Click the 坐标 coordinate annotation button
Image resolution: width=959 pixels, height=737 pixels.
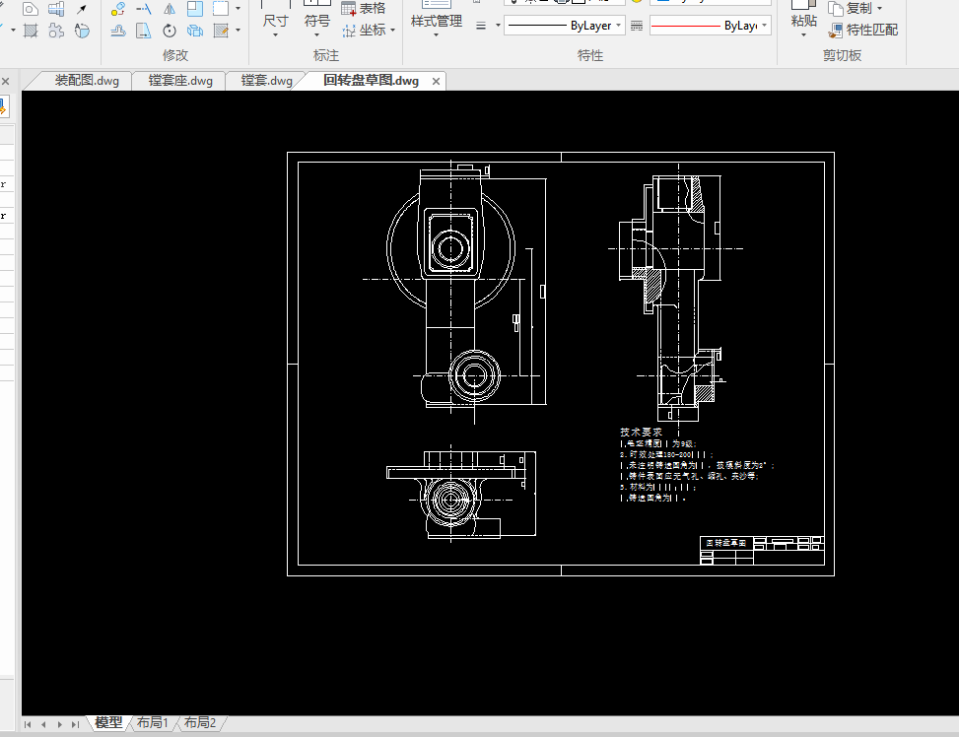(x=365, y=30)
